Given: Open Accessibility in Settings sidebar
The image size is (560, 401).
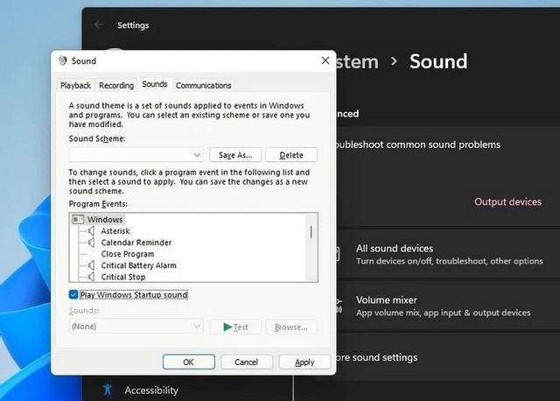Looking at the screenshot, I should 151,390.
